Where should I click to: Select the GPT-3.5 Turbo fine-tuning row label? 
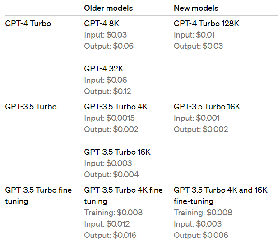pos(40,195)
